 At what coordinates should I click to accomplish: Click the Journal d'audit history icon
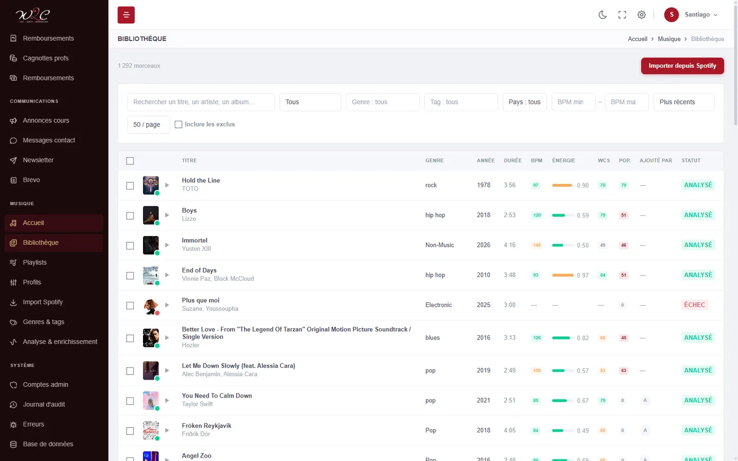(13, 405)
